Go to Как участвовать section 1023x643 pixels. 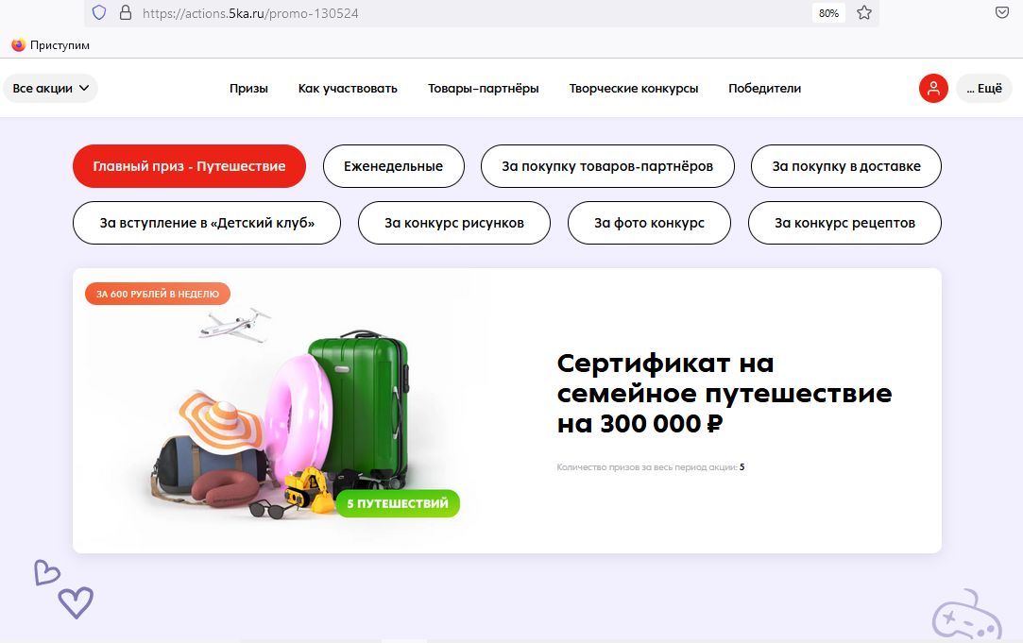tap(348, 89)
